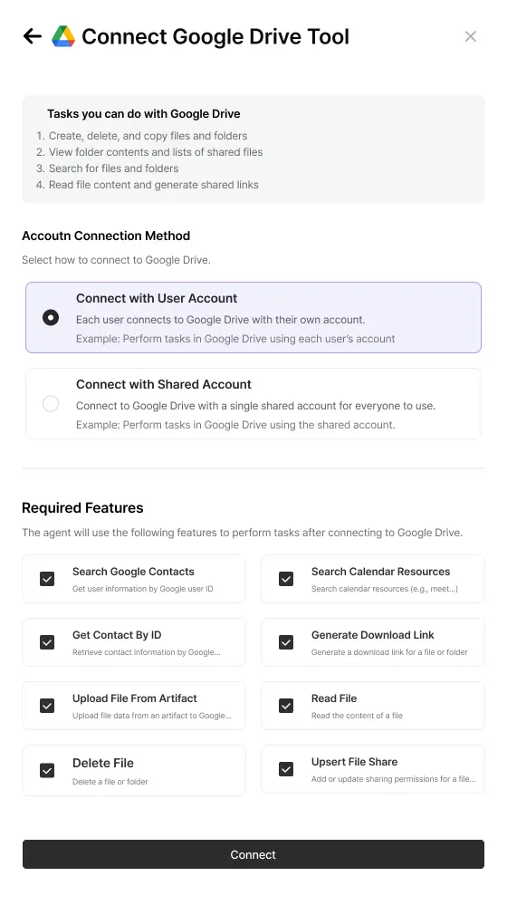This screenshot has width=507, height=905.
Task: Click the Connect with Shared Account card
Action: (x=253, y=403)
